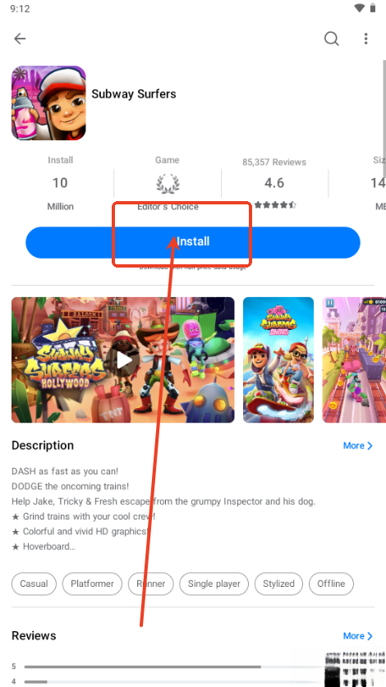Viewport: 386px width, 687px height.
Task: Click the blue Install button
Action: pos(193,242)
